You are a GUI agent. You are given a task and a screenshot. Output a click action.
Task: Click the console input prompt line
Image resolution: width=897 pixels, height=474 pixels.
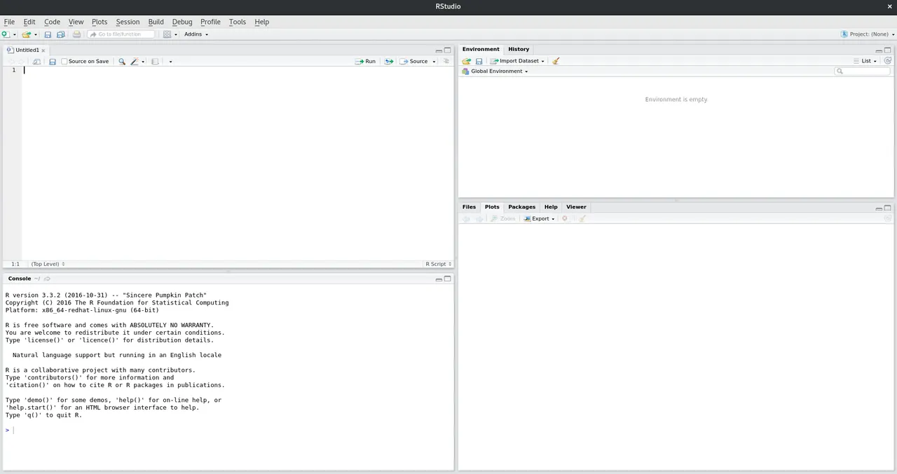pyautogui.click(x=228, y=430)
